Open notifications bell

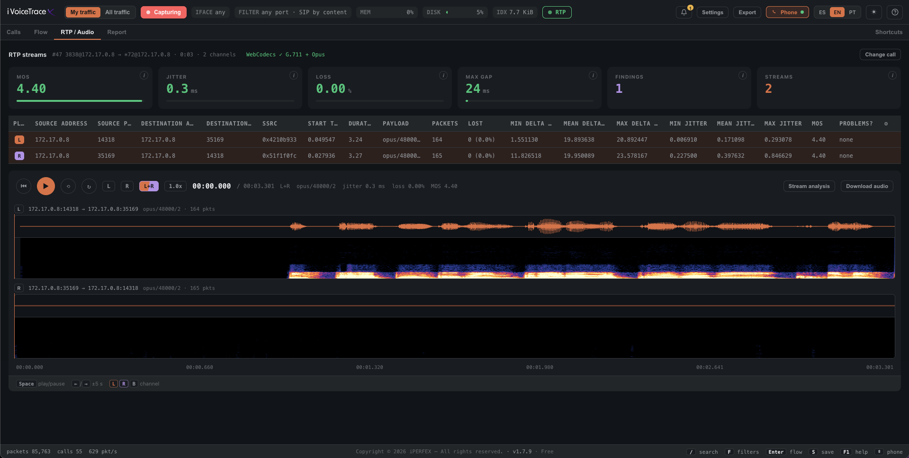(x=684, y=12)
